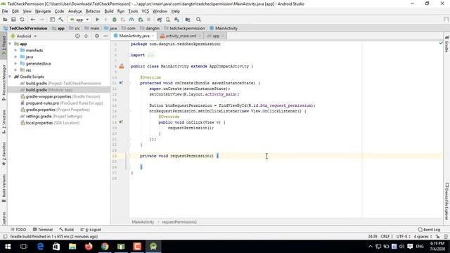Open the Terminal tool window
The width and height of the screenshot is (450, 253).
[x=43, y=230]
